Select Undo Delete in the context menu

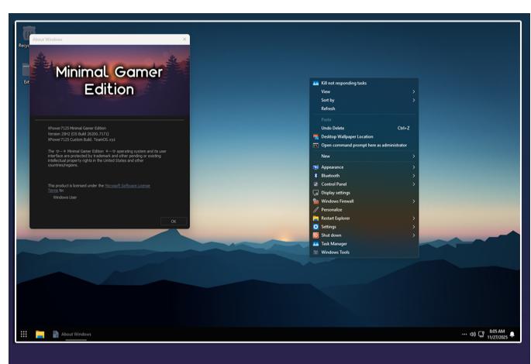[x=364, y=129]
